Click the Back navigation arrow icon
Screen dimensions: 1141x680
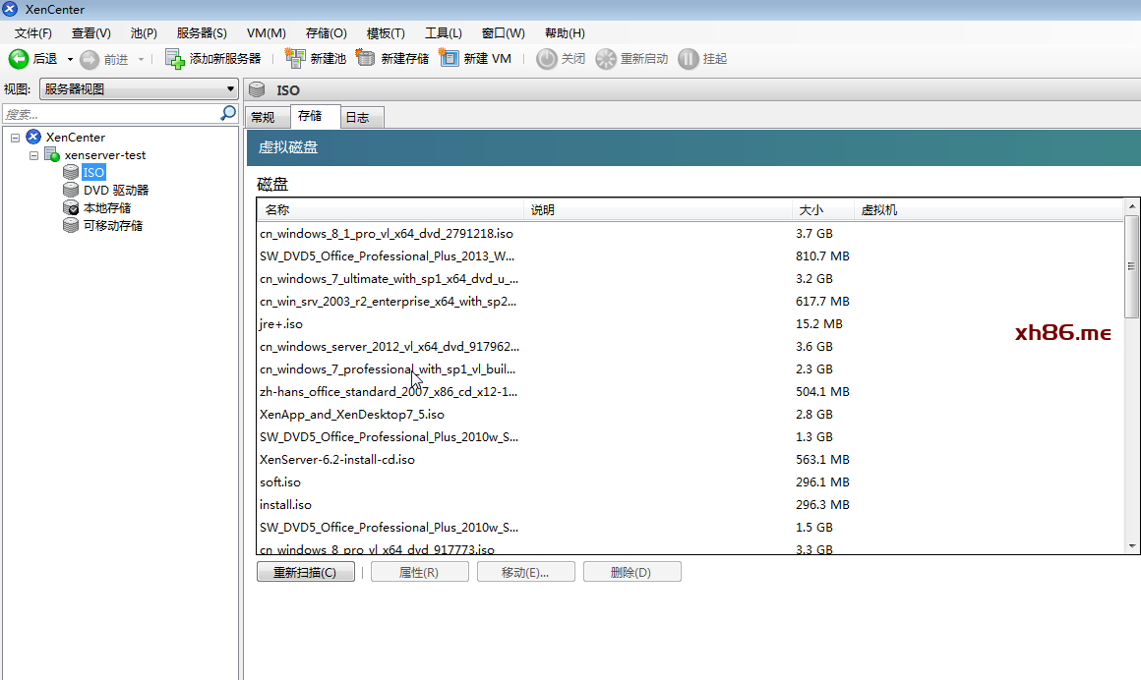(19, 59)
